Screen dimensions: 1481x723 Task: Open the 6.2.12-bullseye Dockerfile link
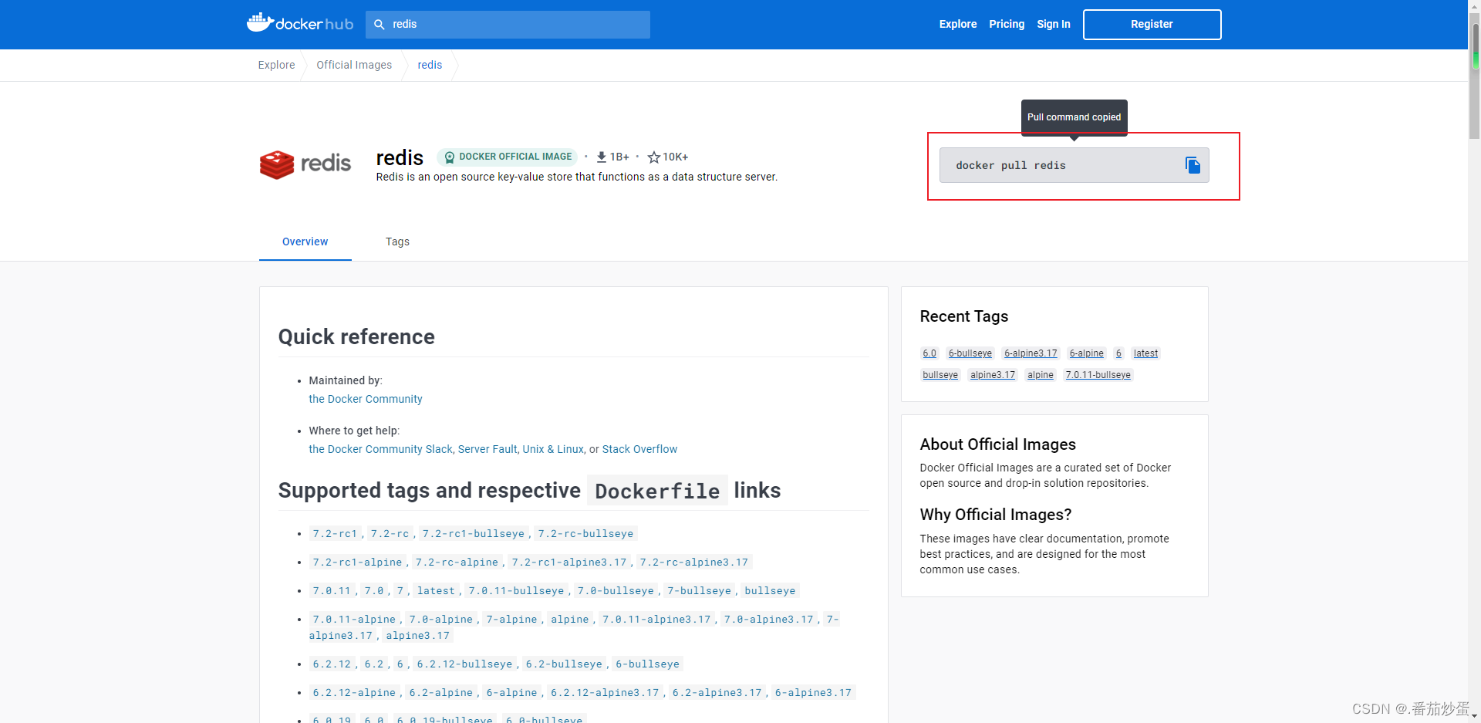click(x=464, y=664)
